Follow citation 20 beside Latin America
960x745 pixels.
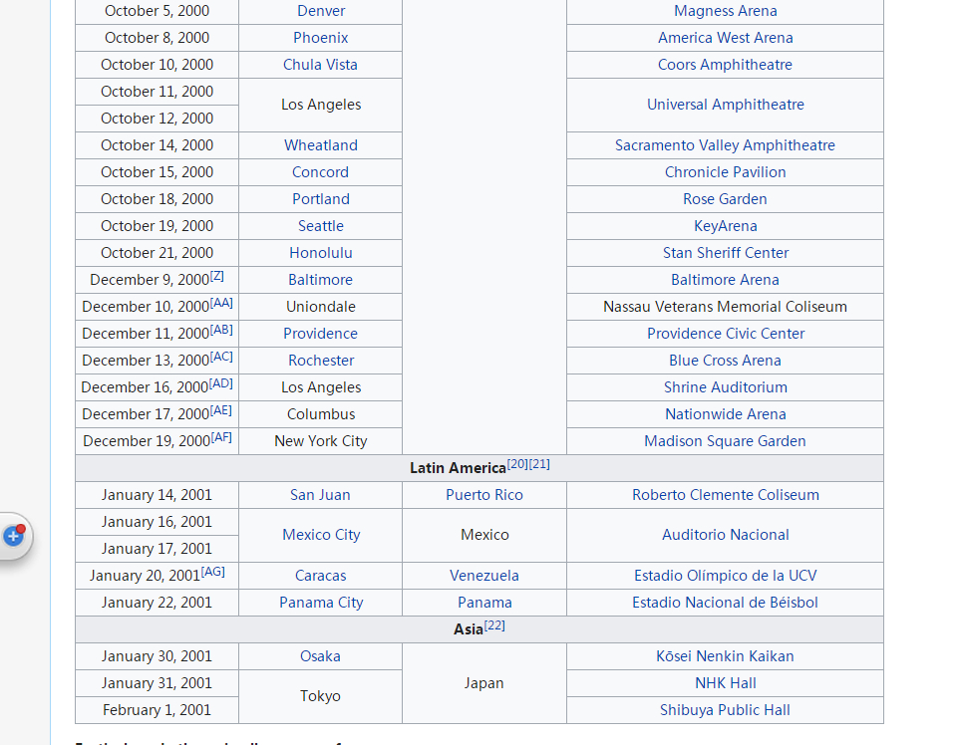click(517, 464)
